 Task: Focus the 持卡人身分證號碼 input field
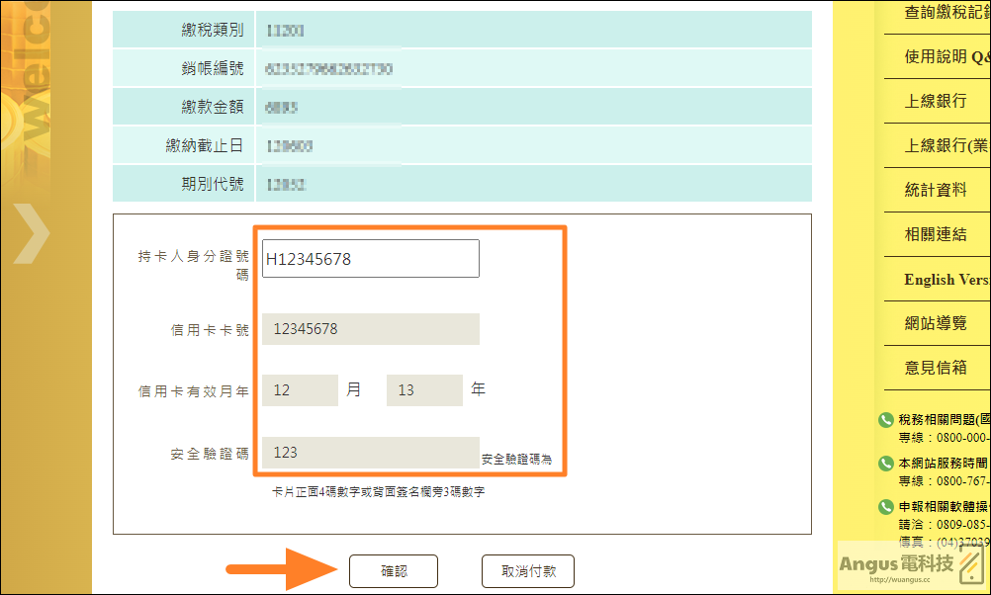(370, 258)
